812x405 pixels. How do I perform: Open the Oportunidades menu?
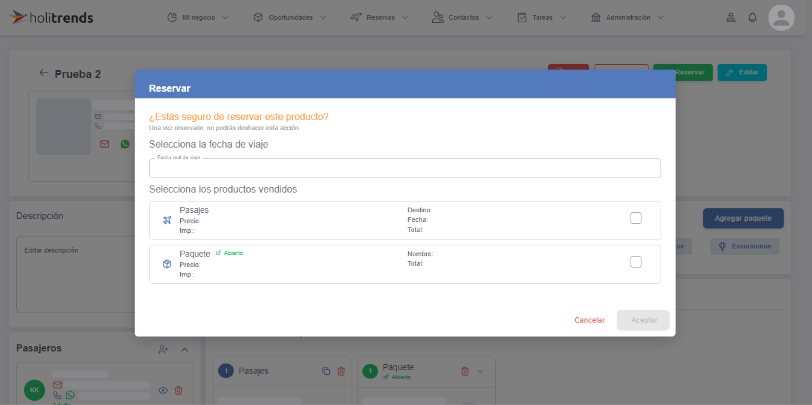290,17
